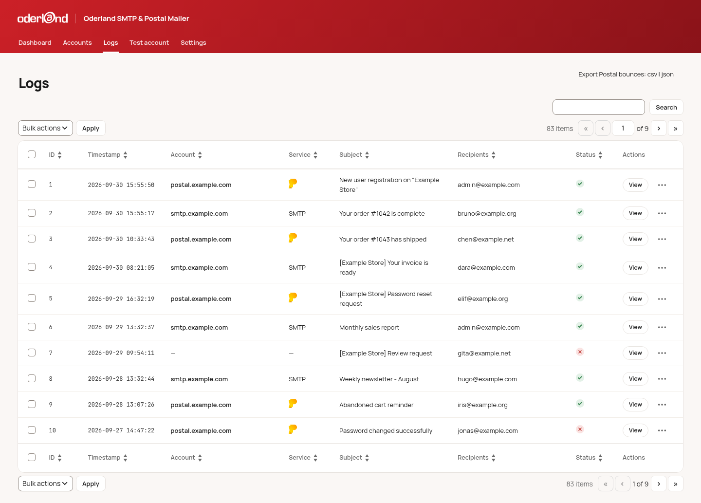Jump to last page using bottom pagination
The image size is (701, 503).
pos(676,484)
